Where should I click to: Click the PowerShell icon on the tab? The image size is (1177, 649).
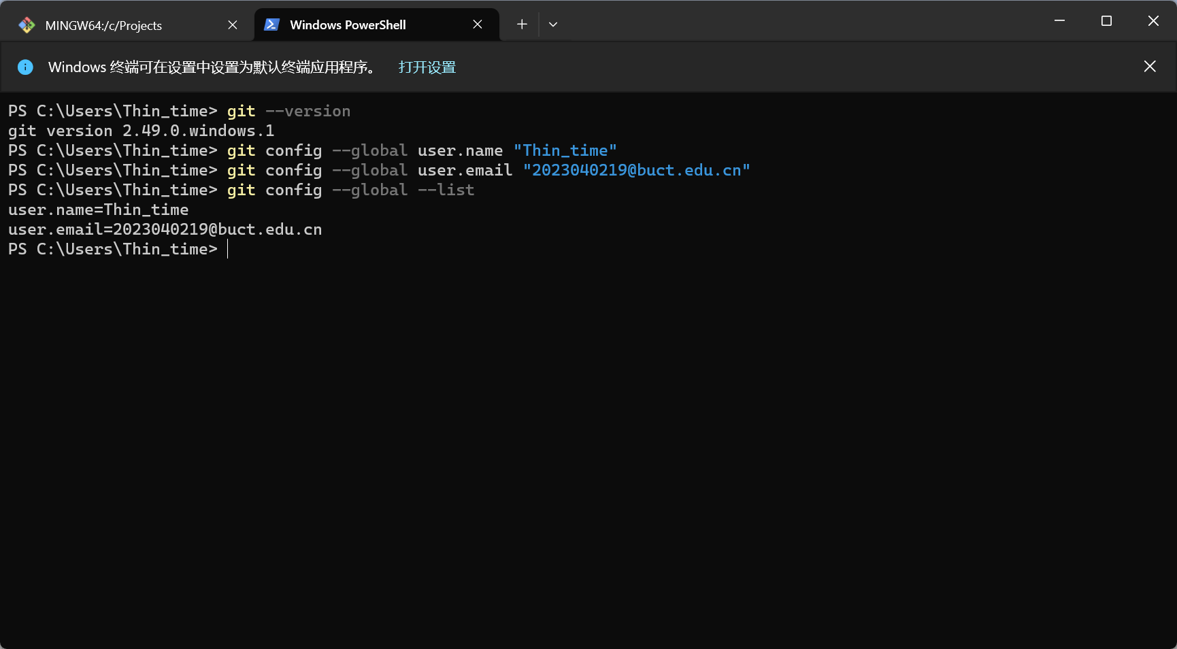point(271,24)
